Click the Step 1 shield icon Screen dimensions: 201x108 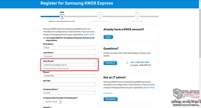coord(62,17)
